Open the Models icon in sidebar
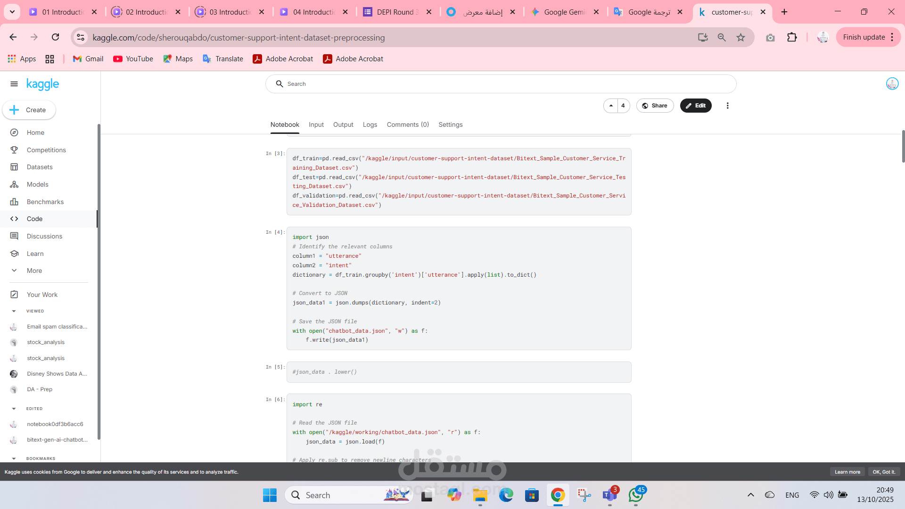This screenshot has width=905, height=509. tap(14, 184)
